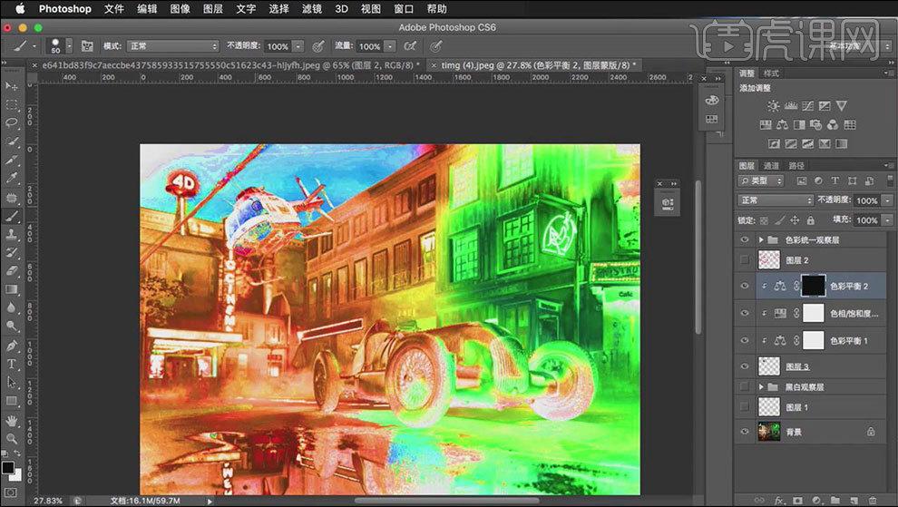This screenshot has height=507, width=898.
Task: Open layer filter 类型 dropdown
Action: (x=760, y=181)
